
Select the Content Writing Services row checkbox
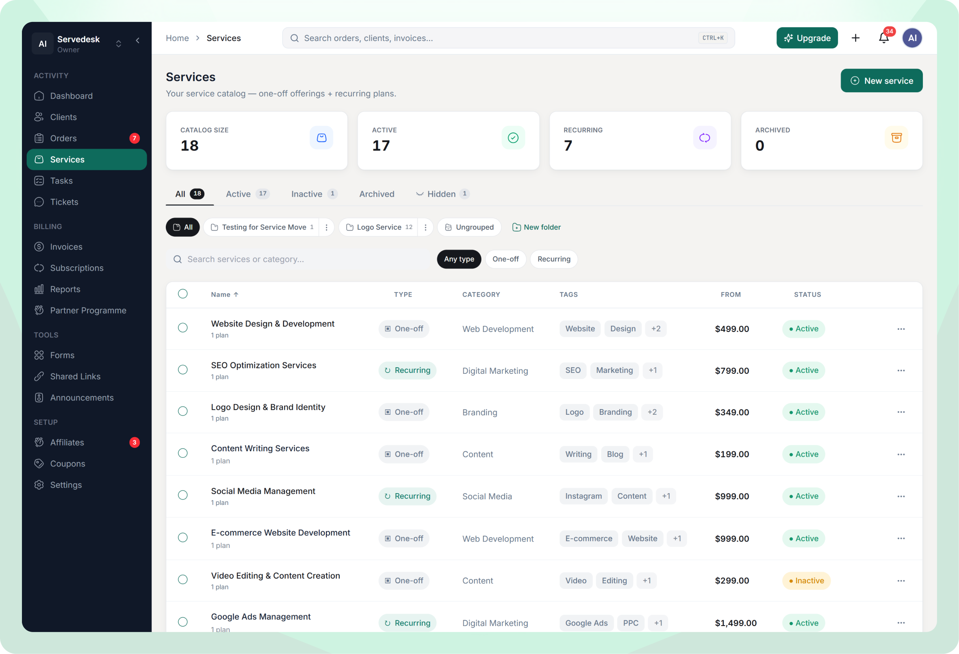click(183, 453)
